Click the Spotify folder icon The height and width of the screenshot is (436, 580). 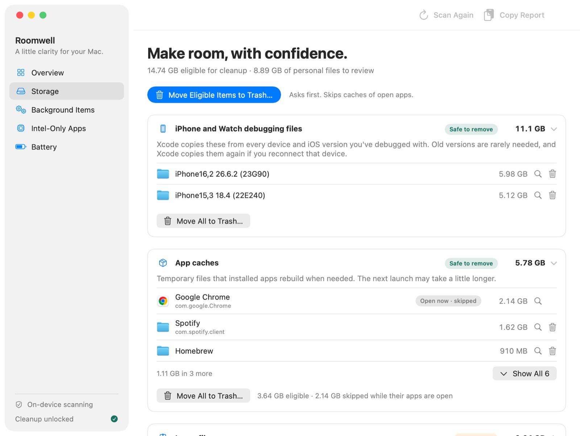click(x=163, y=327)
